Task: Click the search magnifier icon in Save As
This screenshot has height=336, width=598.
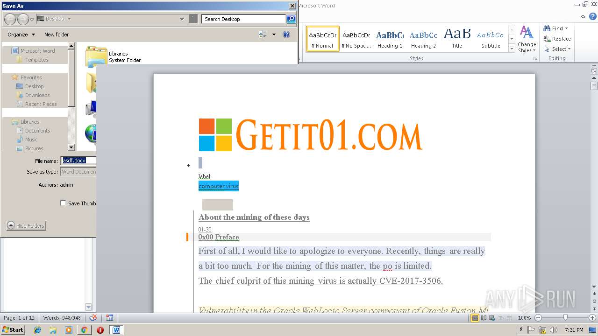Action: [x=291, y=19]
